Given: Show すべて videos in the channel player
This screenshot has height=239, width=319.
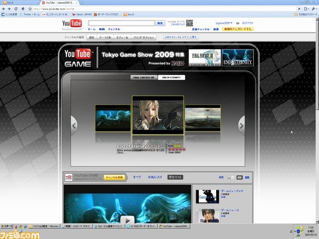Looking at the screenshot, I should (137, 177).
